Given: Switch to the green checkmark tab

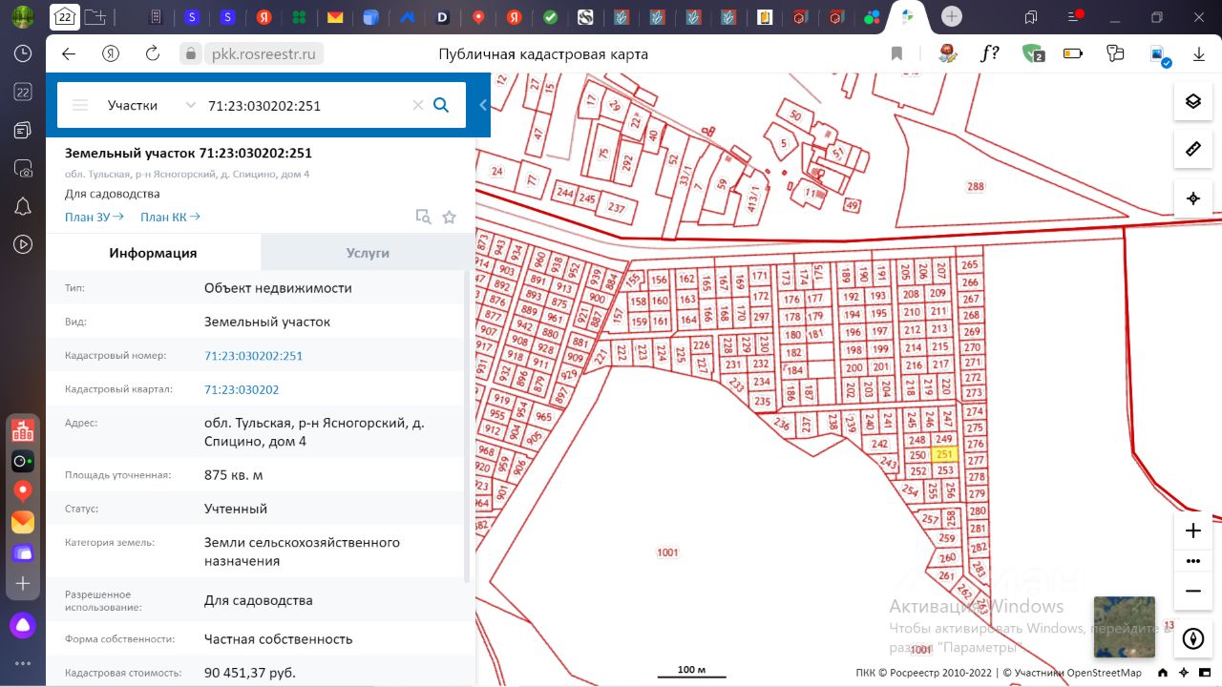Looking at the screenshot, I should [550, 17].
